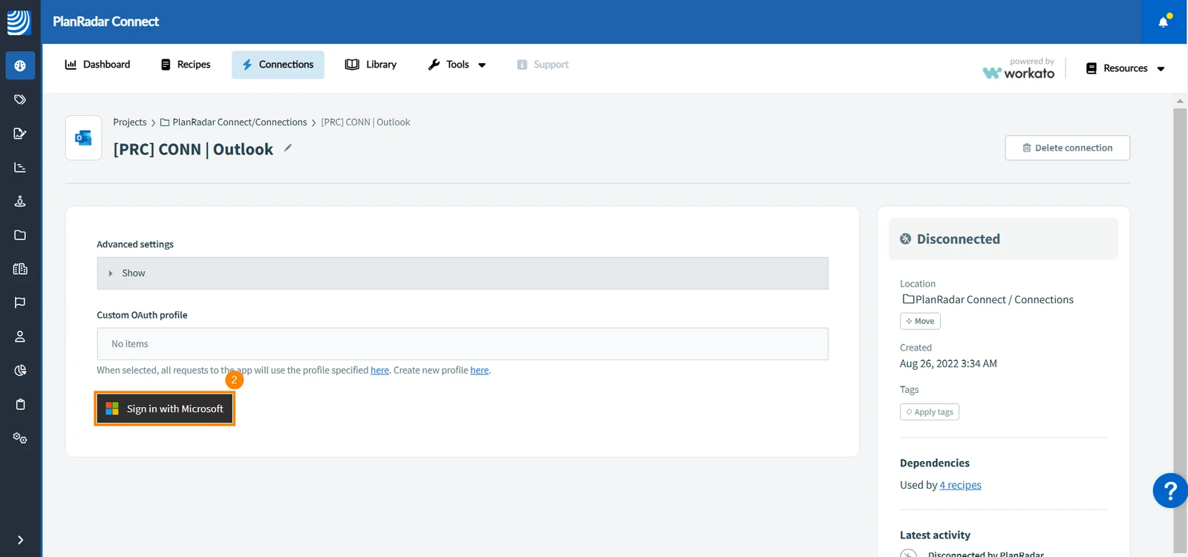Open the flag icon in left sidebar
The width and height of the screenshot is (1188, 557).
coord(20,302)
